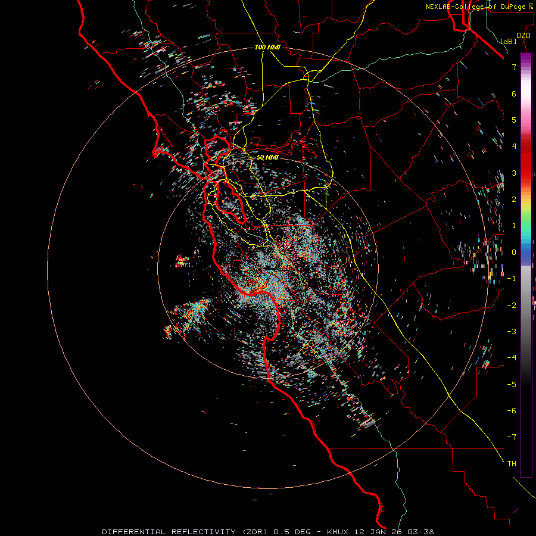This screenshot has height=536, width=536.
Task: Click the TH threshold label on scale
Action: [512, 464]
